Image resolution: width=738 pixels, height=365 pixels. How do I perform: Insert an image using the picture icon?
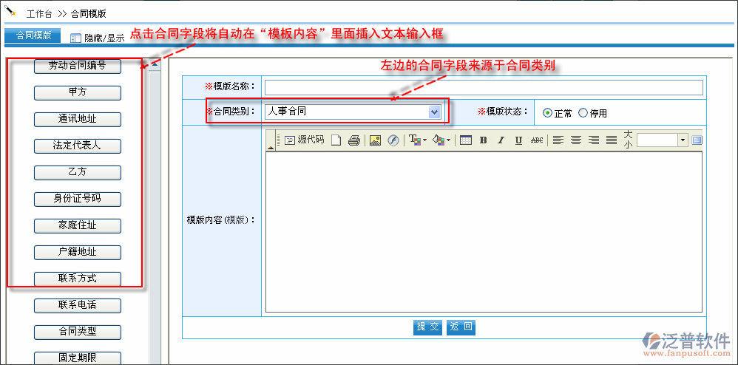(375, 140)
